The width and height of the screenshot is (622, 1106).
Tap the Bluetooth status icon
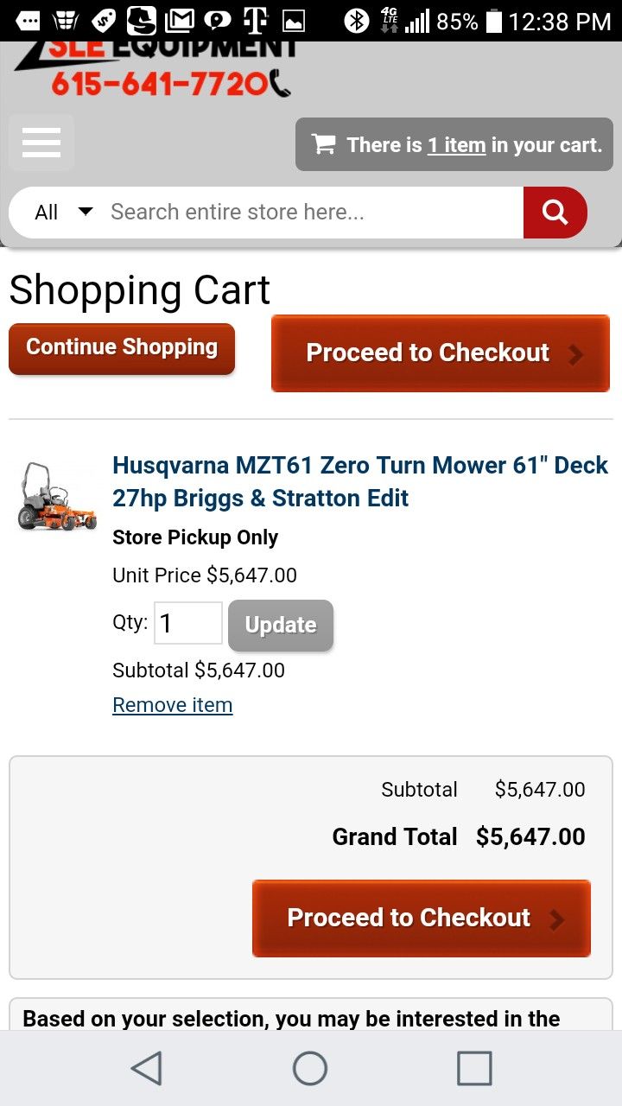pyautogui.click(x=356, y=20)
